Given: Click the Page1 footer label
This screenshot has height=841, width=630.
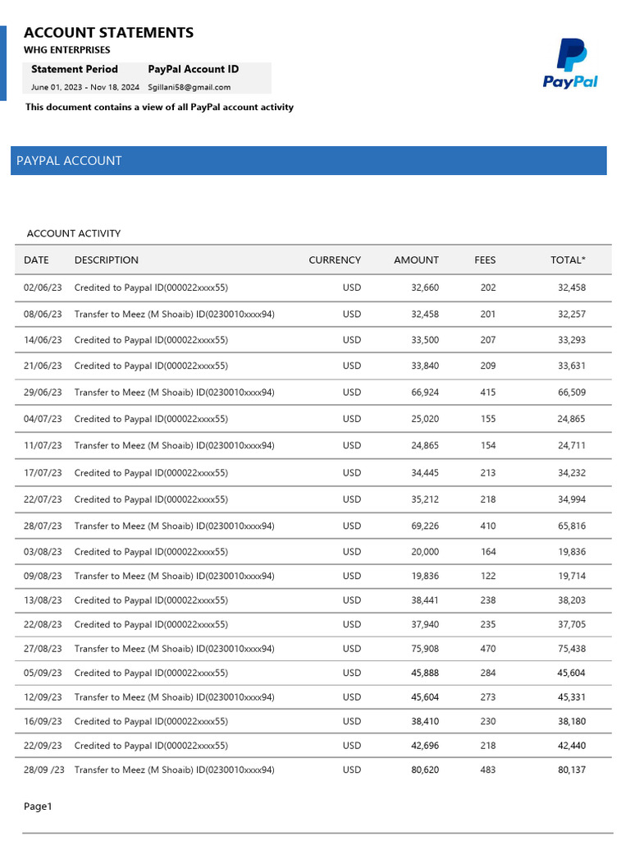Looking at the screenshot, I should [38, 807].
